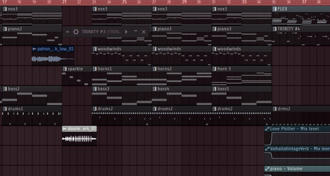This screenshot has width=330, height=176.
Task: Click the sparkle clip's note preview
Action: pos(77,79)
